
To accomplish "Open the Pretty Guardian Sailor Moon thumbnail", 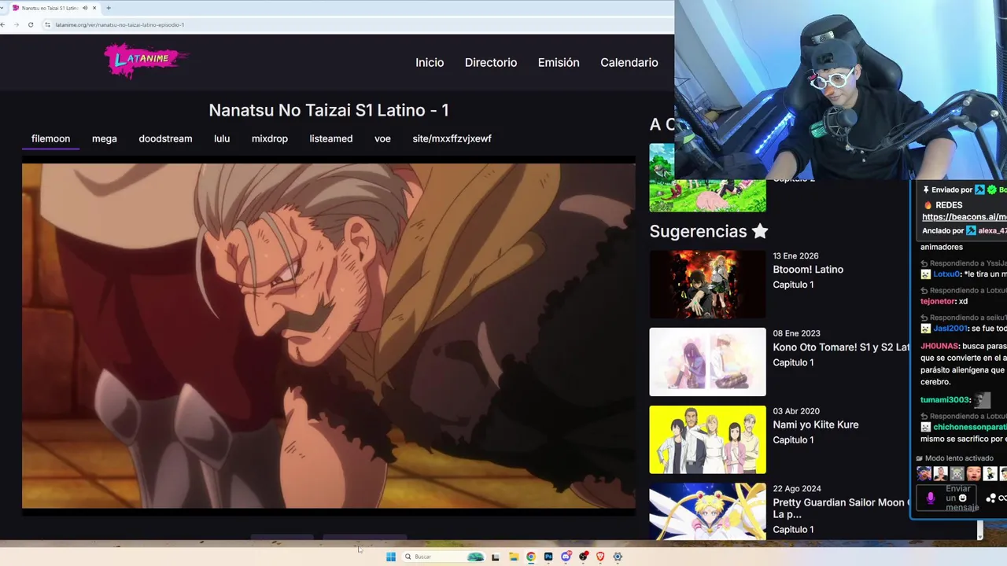I will (x=707, y=512).
